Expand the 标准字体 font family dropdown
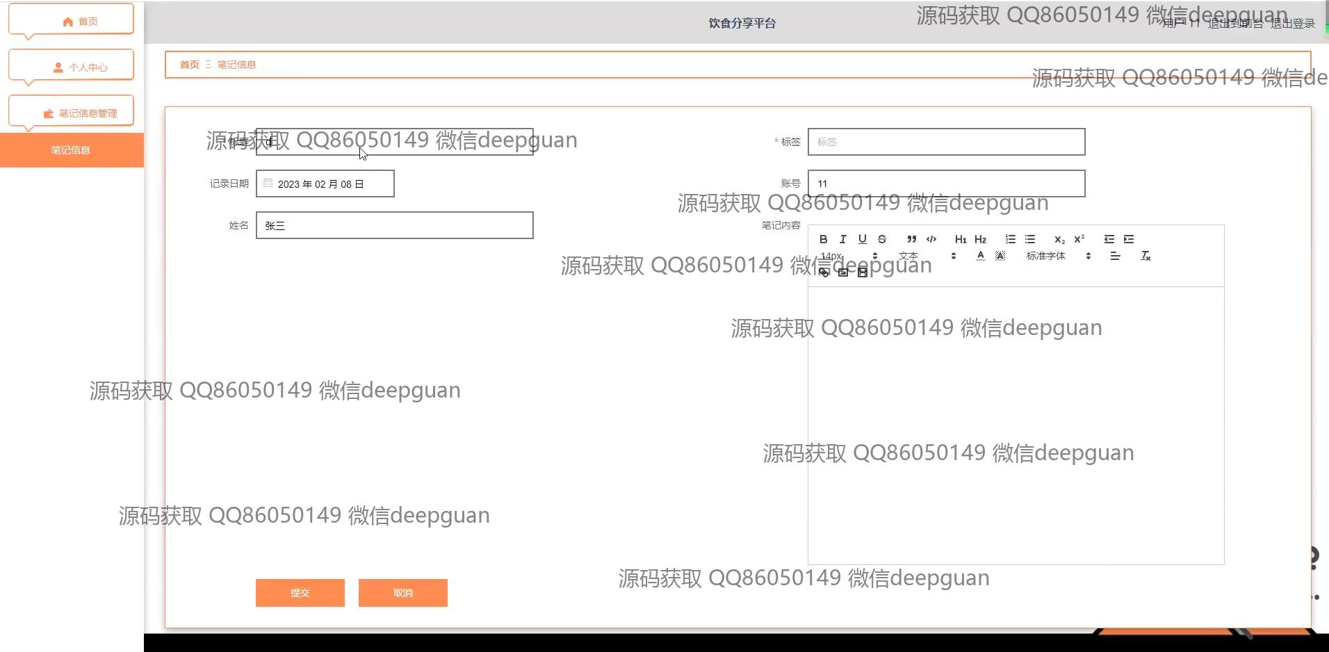This screenshot has height=652, width=1329. point(1058,256)
